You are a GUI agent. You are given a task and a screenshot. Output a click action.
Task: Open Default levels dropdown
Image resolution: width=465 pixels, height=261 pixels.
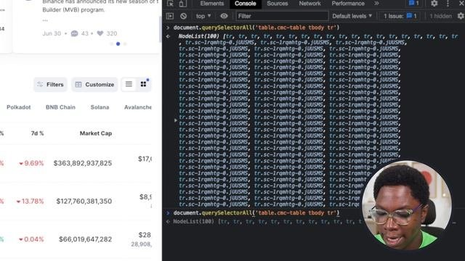click(352, 16)
